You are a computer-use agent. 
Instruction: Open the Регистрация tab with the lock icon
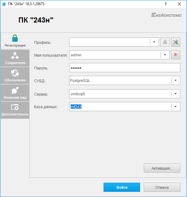[x=15, y=41]
